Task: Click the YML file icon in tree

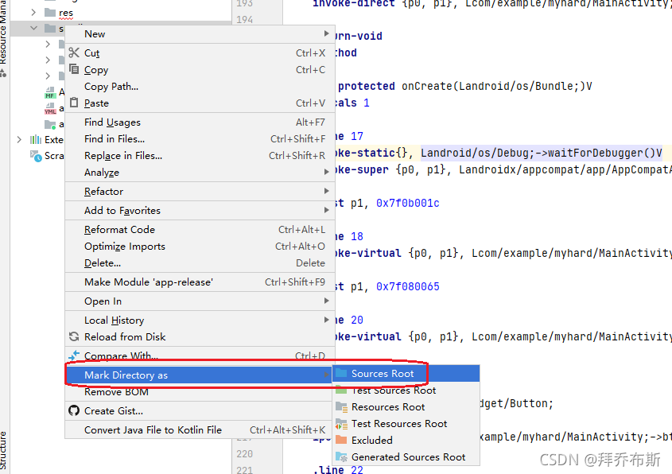Action: pyautogui.click(x=50, y=108)
